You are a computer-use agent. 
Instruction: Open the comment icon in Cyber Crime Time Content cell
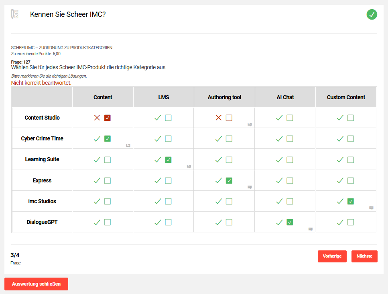[128, 146]
